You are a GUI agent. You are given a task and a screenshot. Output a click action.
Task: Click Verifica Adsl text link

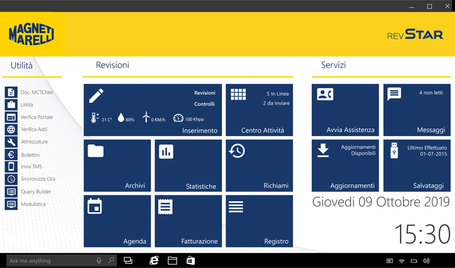[x=34, y=129]
